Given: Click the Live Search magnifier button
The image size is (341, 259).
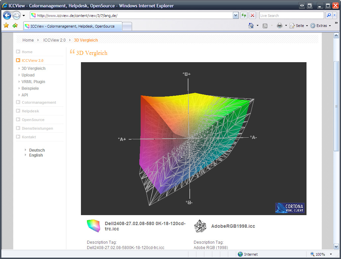Looking at the screenshot, I should 329,15.
